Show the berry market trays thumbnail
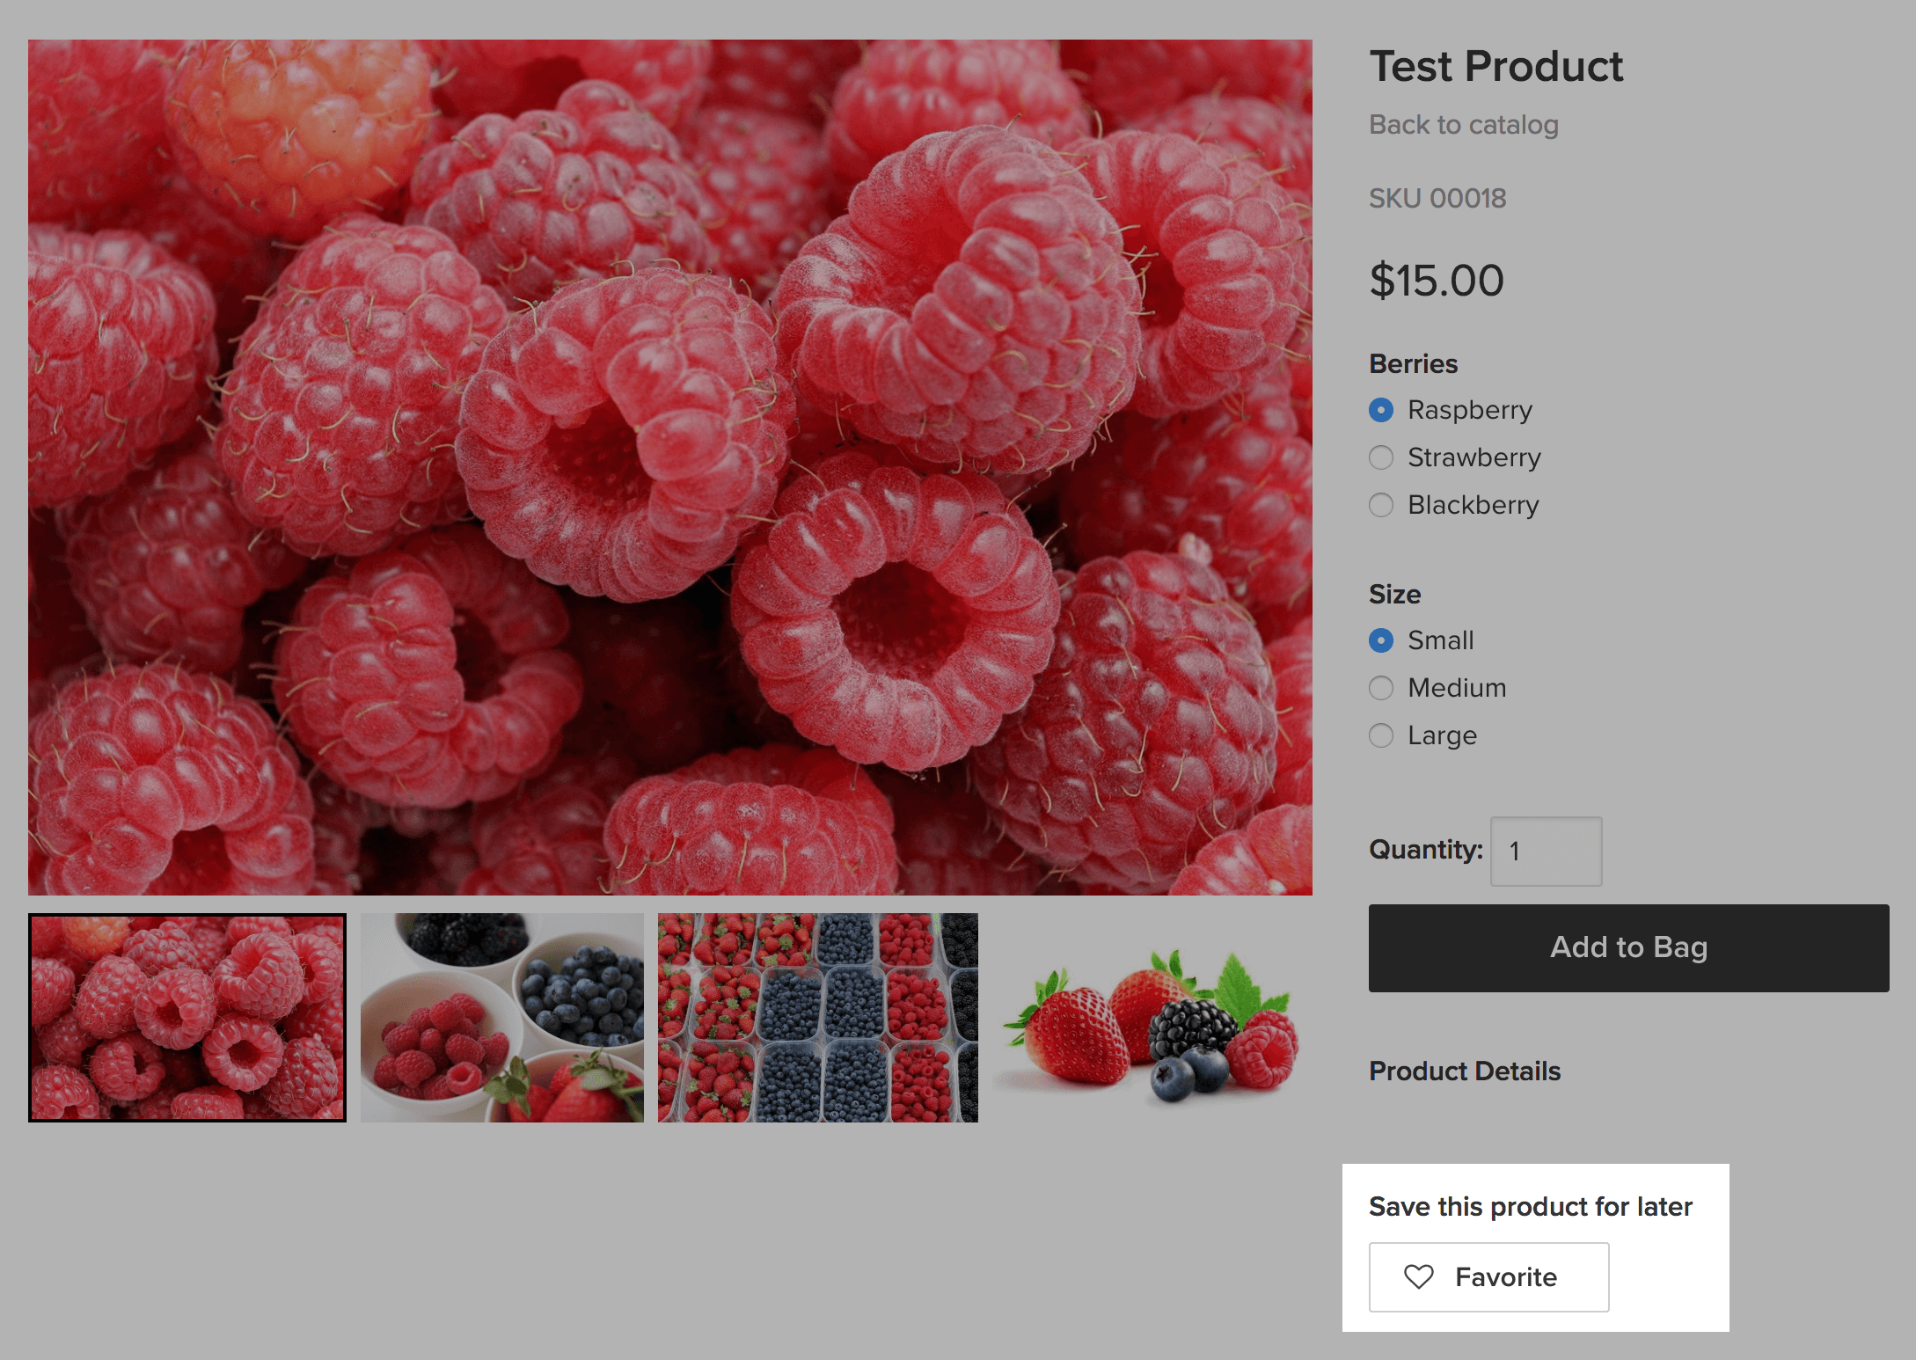The width and height of the screenshot is (1916, 1360). coord(817,1018)
